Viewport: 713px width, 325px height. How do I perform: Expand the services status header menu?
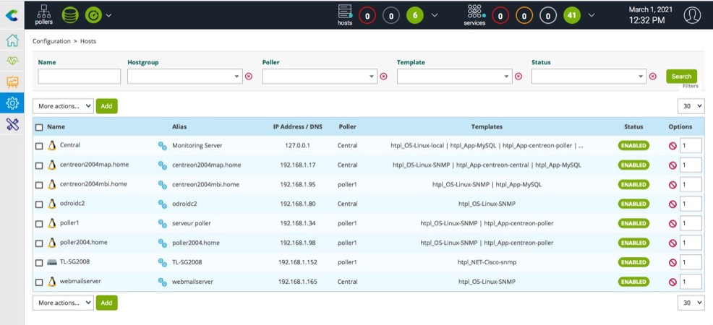point(592,14)
